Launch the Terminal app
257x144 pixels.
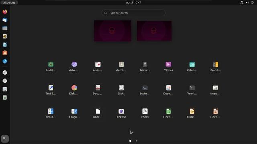click(x=192, y=90)
